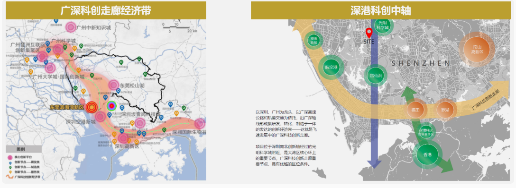516x188 pixels.
Task: Click the 图例 legend header
Action: click(24, 149)
